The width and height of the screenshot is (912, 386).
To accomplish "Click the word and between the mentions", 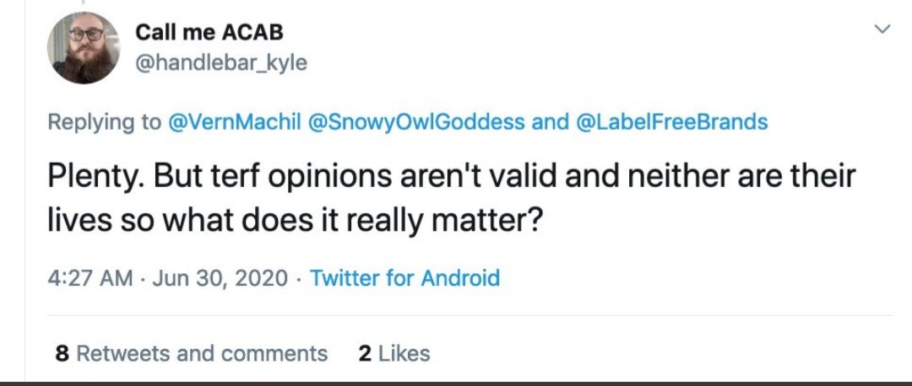I will [x=550, y=122].
